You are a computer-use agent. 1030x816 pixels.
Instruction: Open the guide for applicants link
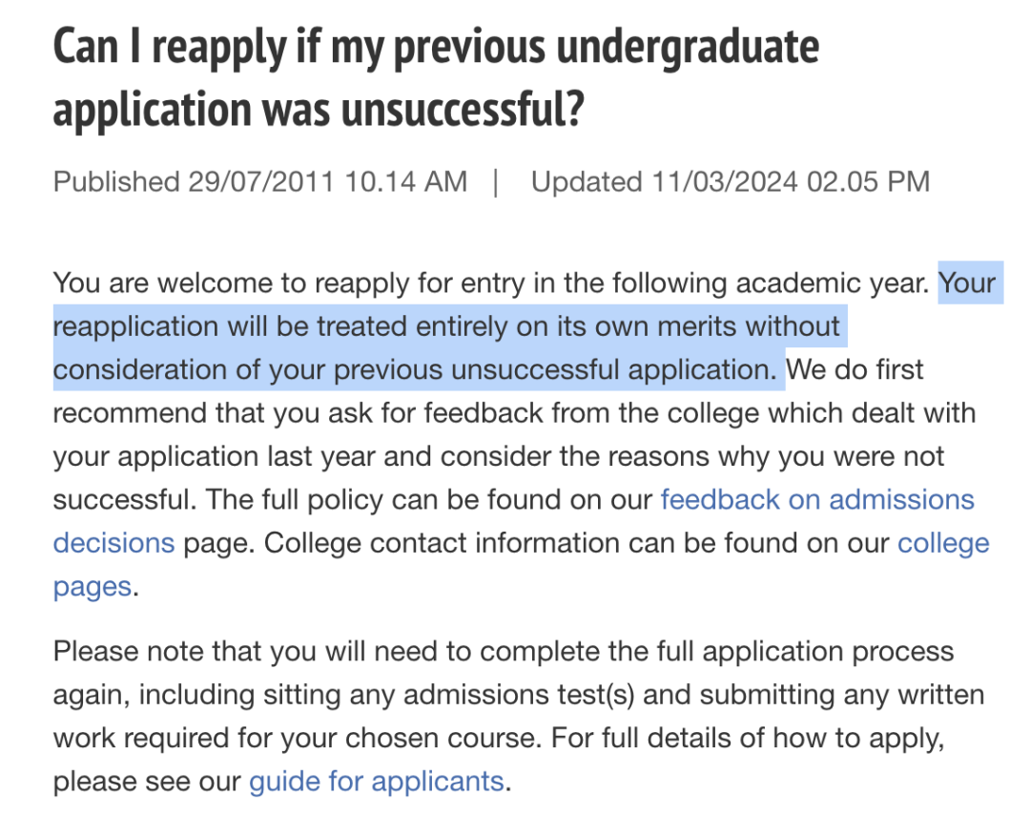pyautogui.click(x=377, y=781)
